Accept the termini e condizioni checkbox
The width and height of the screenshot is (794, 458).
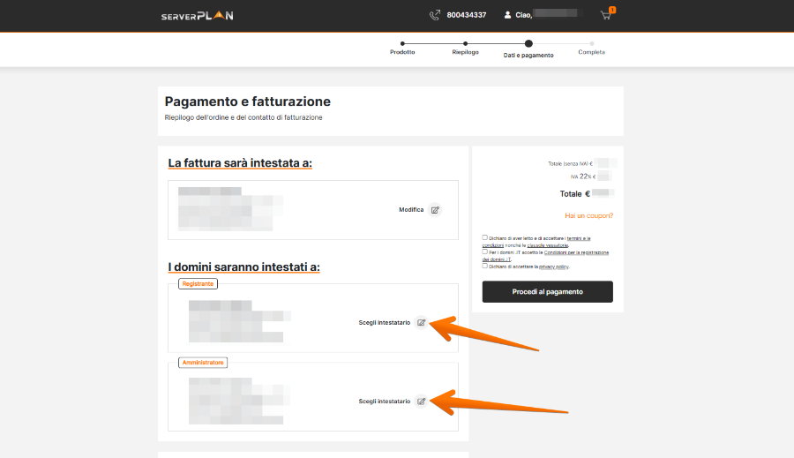coord(485,237)
